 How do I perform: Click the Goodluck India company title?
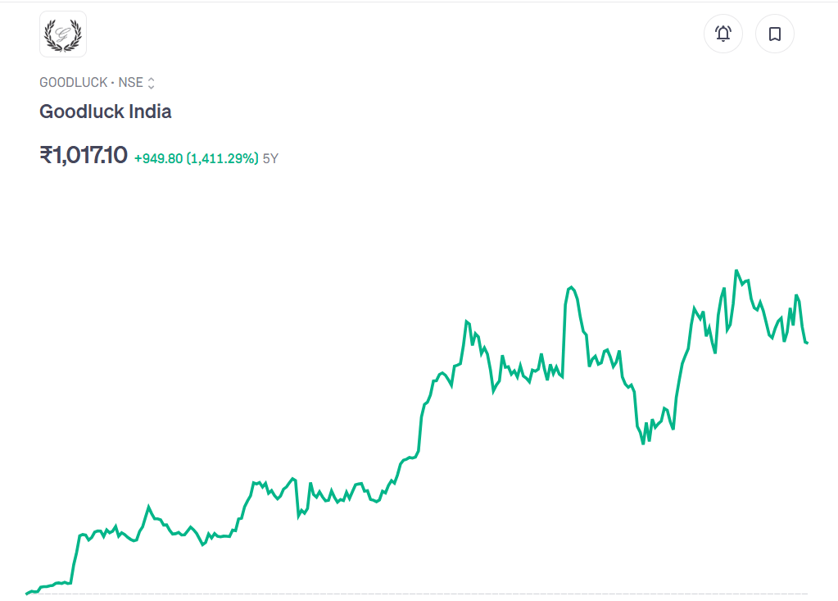point(106,112)
